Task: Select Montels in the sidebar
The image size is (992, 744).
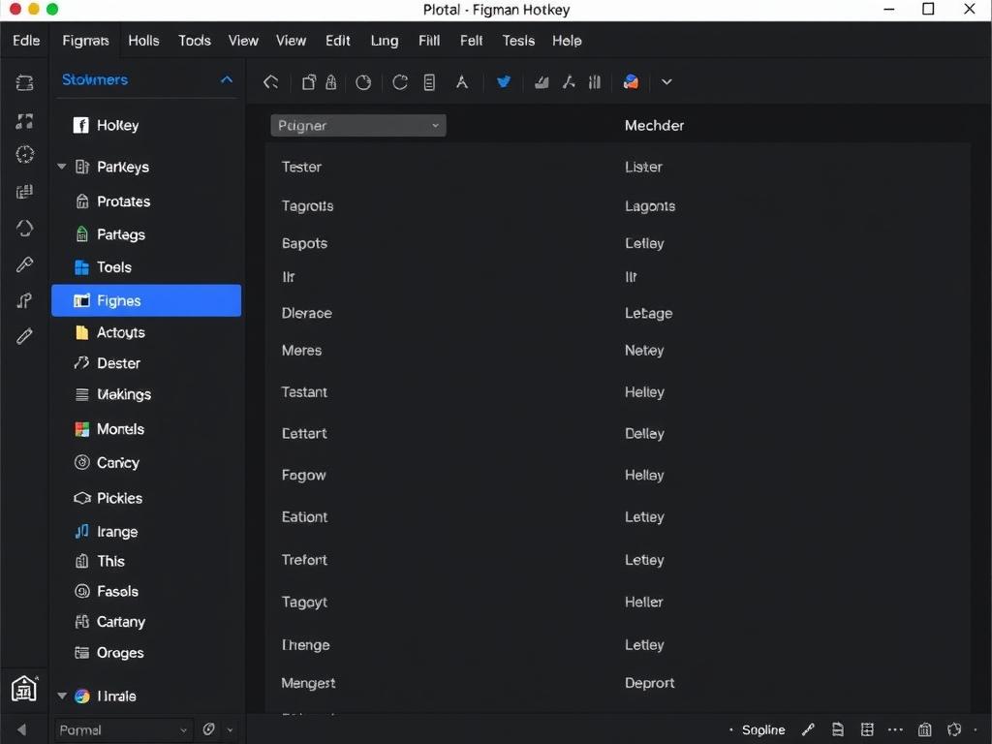Action: click(146, 429)
